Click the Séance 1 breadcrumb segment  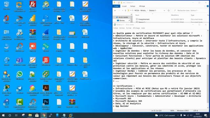click(153, 10)
